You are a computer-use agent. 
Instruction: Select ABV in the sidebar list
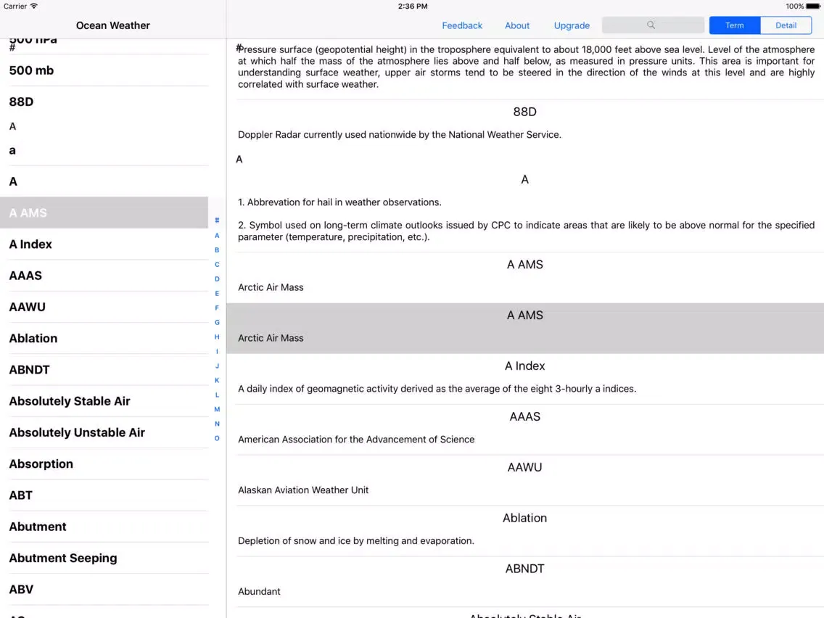click(x=104, y=590)
